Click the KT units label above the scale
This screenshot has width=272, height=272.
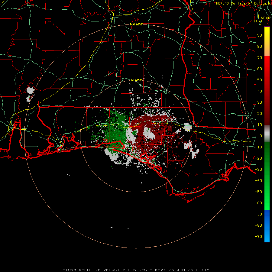coord(258,21)
